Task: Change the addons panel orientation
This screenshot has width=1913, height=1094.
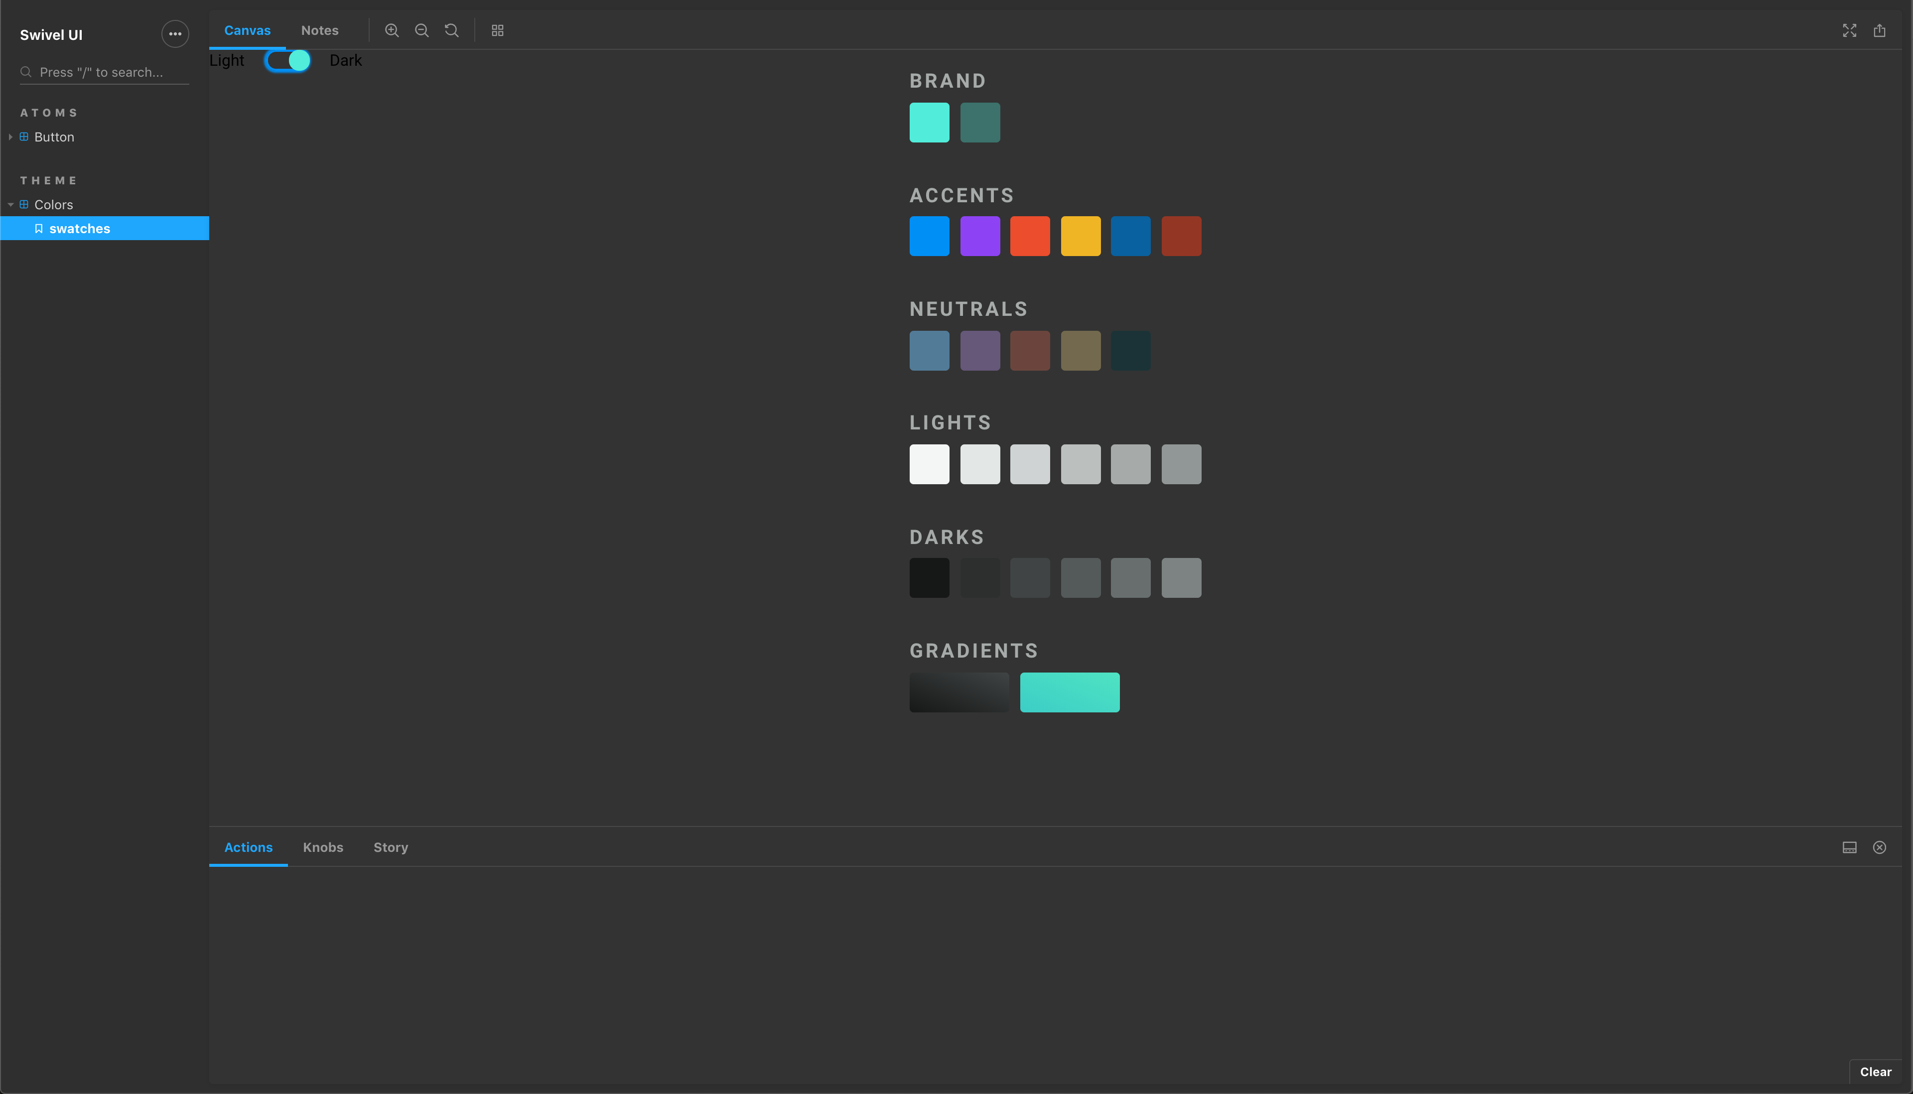Action: click(1849, 847)
